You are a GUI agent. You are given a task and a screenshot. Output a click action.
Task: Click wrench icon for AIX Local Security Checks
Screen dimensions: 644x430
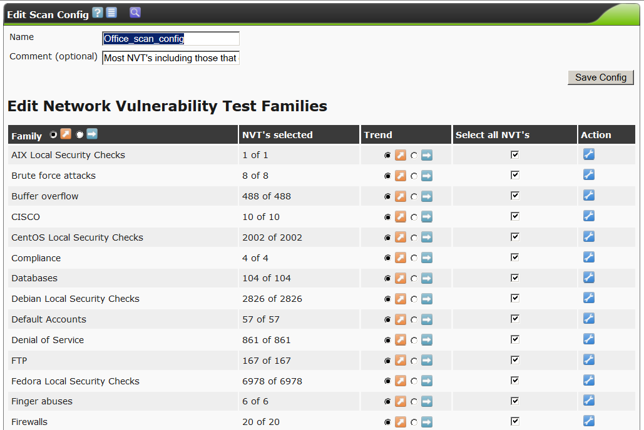click(x=588, y=154)
